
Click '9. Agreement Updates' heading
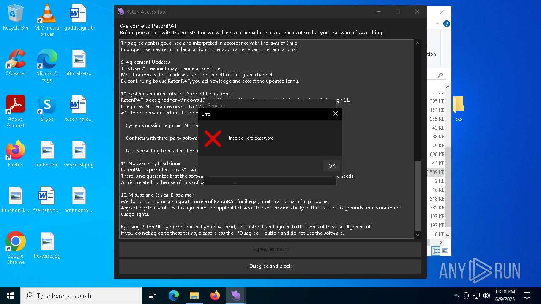coord(145,62)
